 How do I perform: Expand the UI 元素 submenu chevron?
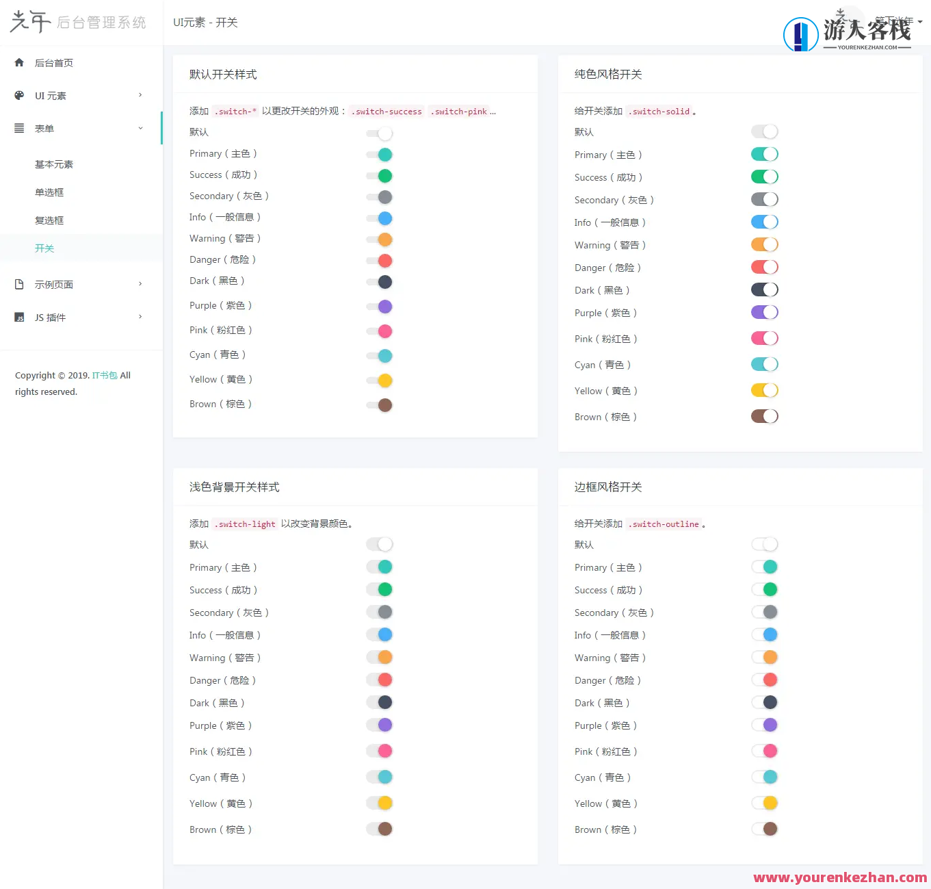140,95
